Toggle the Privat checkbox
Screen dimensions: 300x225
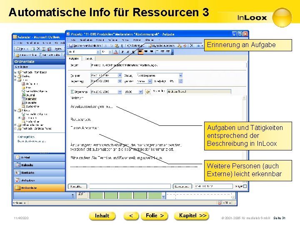[x=245, y=186]
